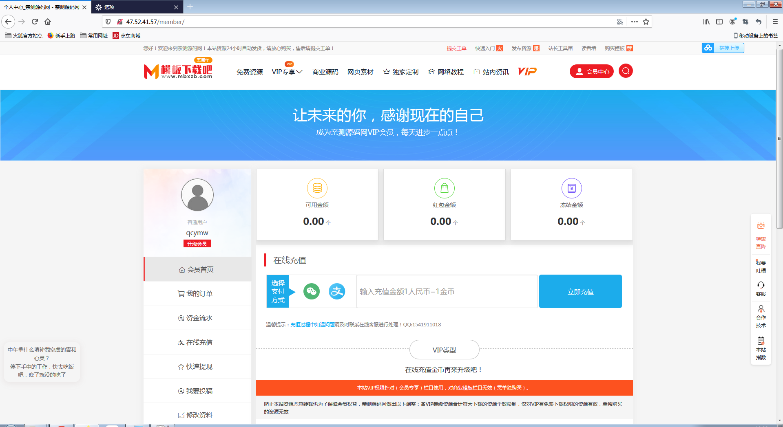Image resolution: width=783 pixels, height=427 pixels.
Task: Open 站长工具箱 top link
Action: click(x=560, y=48)
